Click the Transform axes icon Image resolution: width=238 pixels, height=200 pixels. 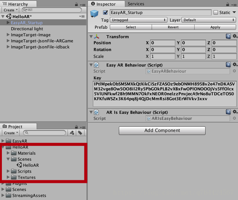pos(97,37)
